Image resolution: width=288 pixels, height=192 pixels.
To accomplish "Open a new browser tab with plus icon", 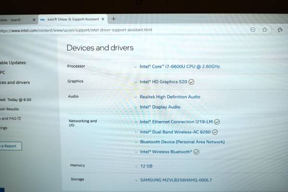I will pyautogui.click(x=113, y=19).
